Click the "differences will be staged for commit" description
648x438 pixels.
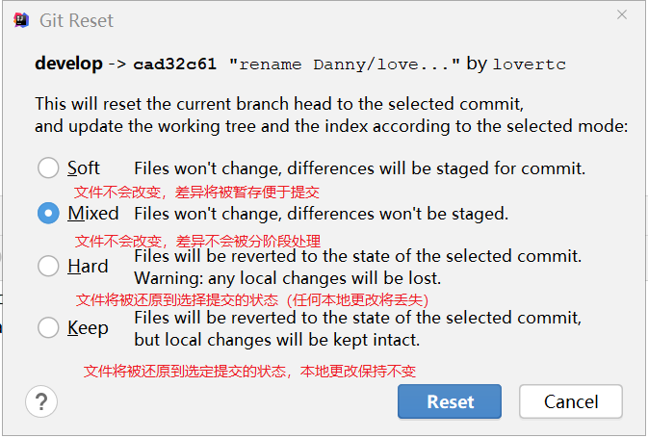(454, 168)
